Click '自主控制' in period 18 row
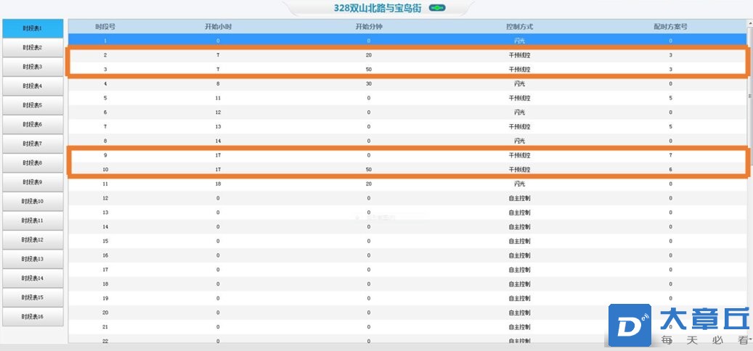The height and width of the screenshot is (351, 753). point(520,284)
